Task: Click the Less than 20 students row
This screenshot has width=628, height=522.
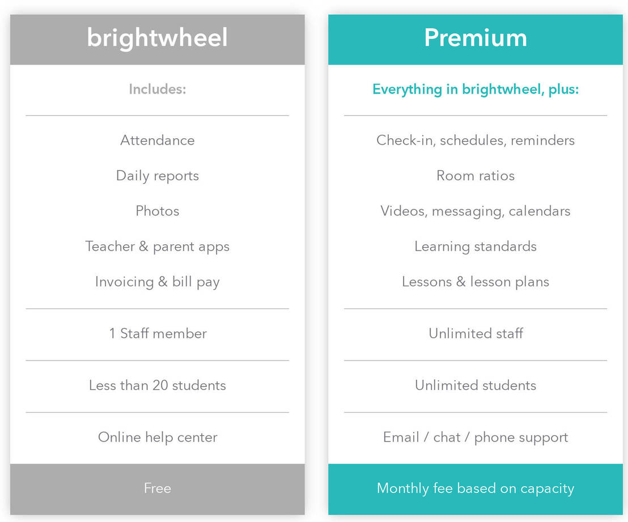Action: point(157,385)
